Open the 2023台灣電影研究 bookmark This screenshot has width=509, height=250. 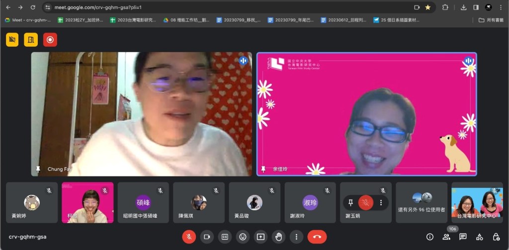tap(133, 20)
